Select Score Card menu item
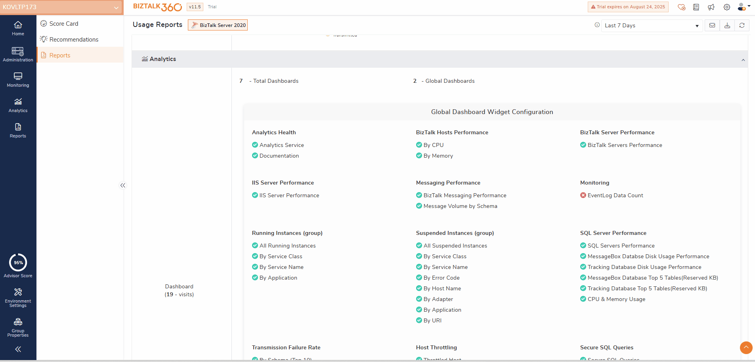This screenshot has width=755, height=362. point(63,24)
